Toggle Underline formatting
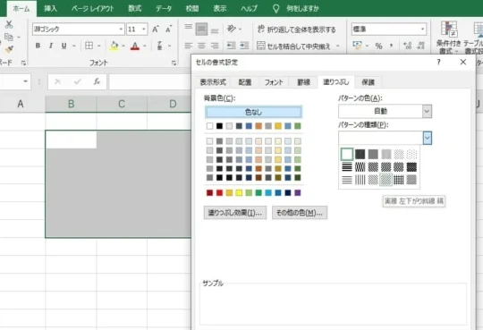The height and width of the screenshot is (330, 483). 64,46
